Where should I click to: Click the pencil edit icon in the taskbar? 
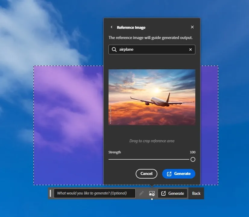(141, 193)
